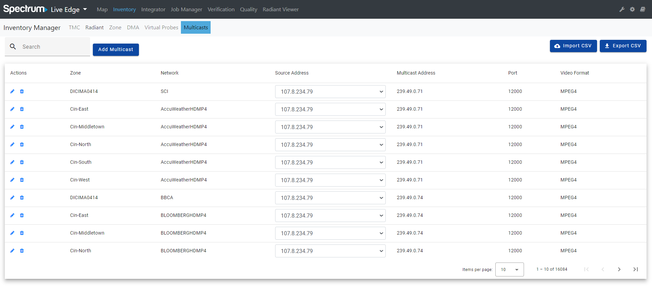Delete the Cin-North BLOOMBERGHDMP4 row
Viewport: 652px width, 286px height.
[x=22, y=251]
